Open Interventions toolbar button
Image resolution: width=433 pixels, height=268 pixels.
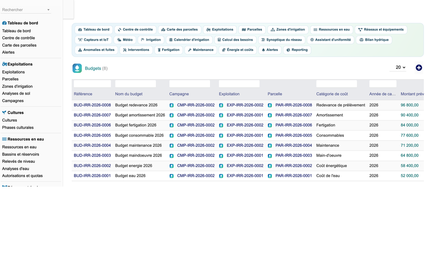[x=136, y=50]
